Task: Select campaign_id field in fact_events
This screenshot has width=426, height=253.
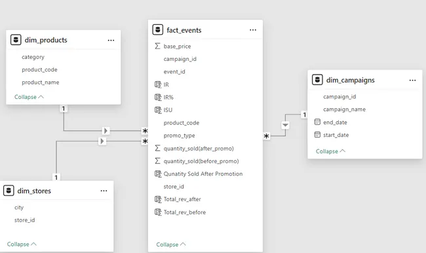Action: point(180,59)
